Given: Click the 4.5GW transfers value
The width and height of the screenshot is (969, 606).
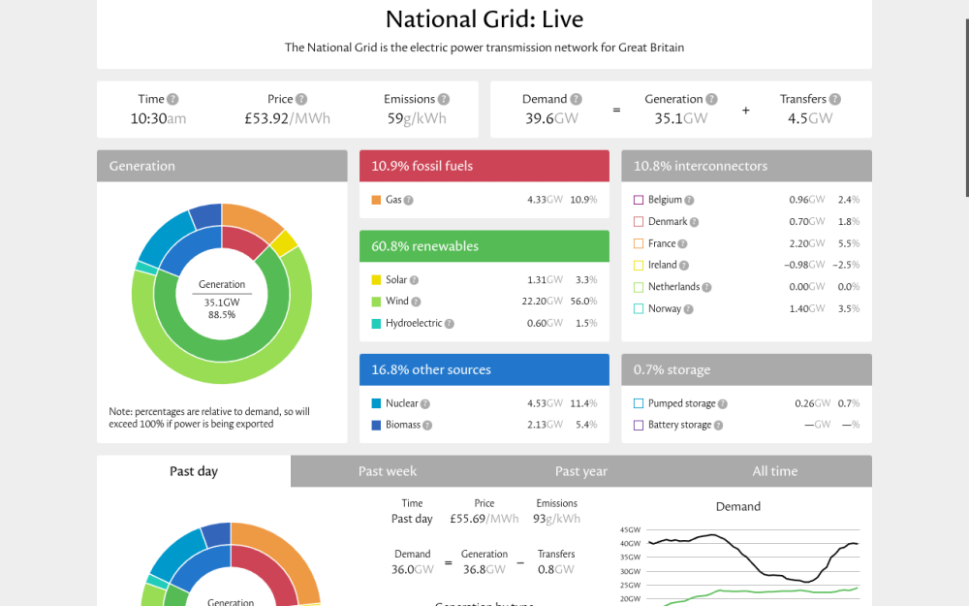Looking at the screenshot, I should tap(810, 118).
